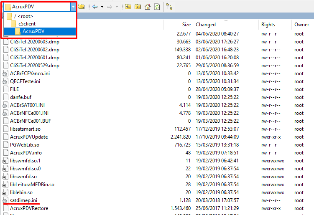The width and height of the screenshot is (314, 215).
Task: Select file AcruxPDVUpdate
Action: coord(29,137)
